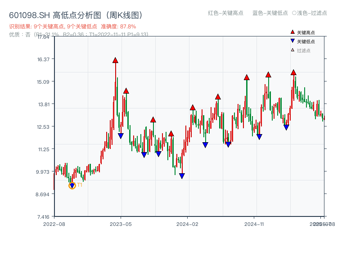Click the blue triangle icon in the chart legend

pos(292,41)
